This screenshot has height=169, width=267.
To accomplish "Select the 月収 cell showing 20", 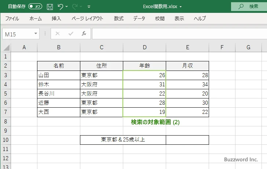I will click(187, 94).
